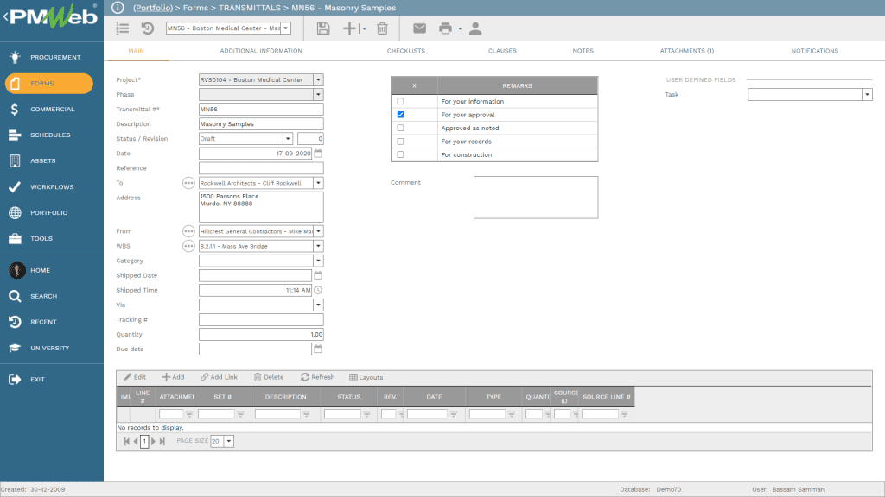Click the email envelope icon
Screen dimensions: 885x497
(x=419, y=28)
